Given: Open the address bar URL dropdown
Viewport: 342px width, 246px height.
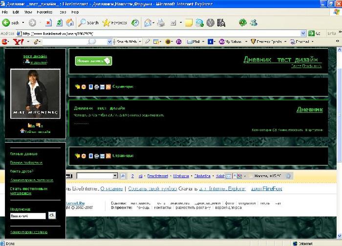Looking at the screenshot, I should (x=303, y=33).
